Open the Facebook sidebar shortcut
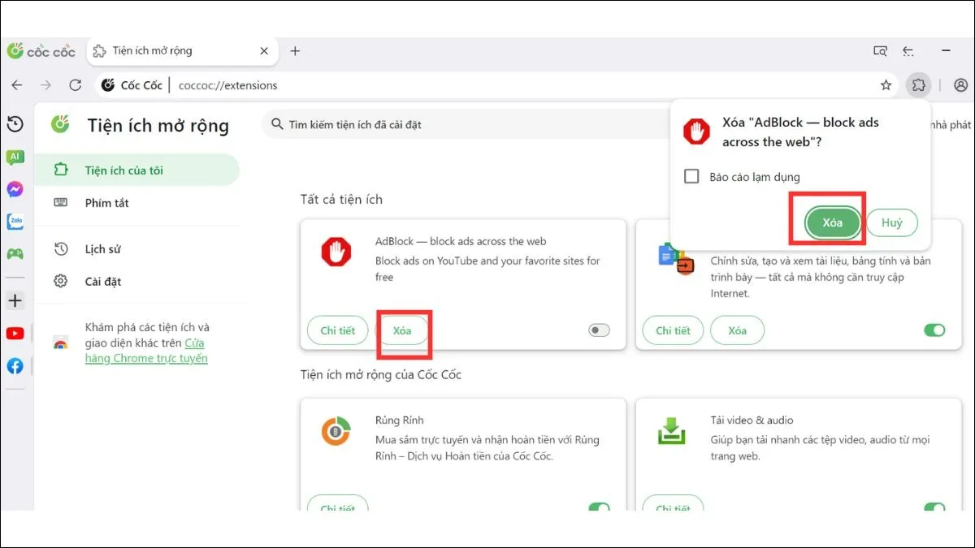 coord(15,366)
